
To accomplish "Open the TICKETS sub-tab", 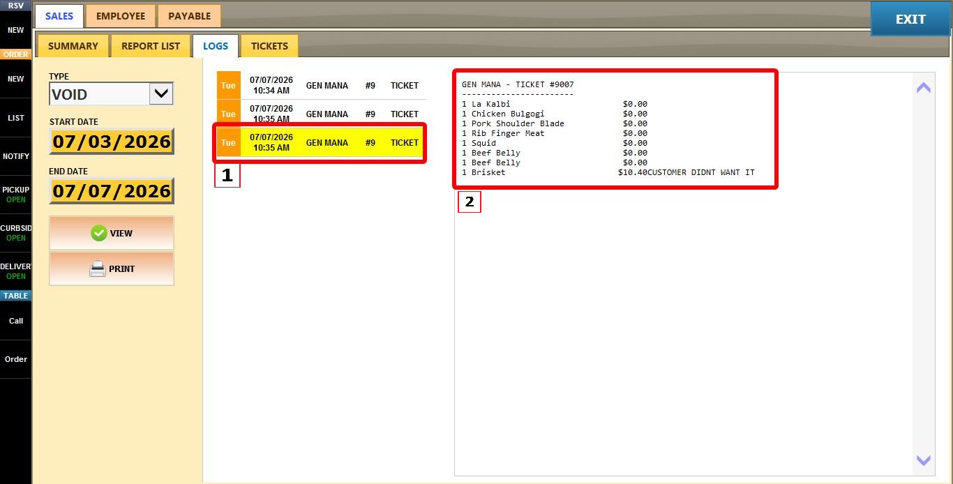I will click(x=269, y=46).
